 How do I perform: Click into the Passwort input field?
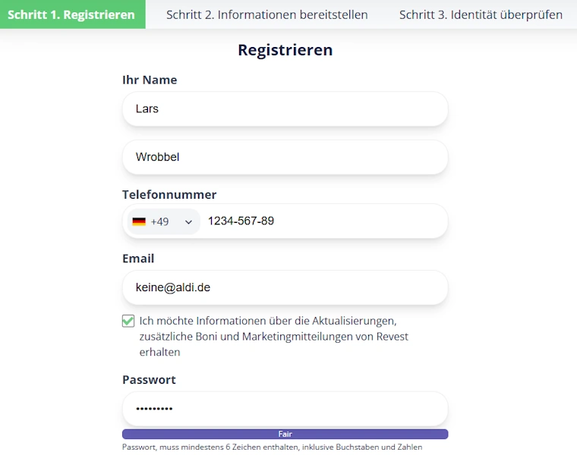pos(285,409)
